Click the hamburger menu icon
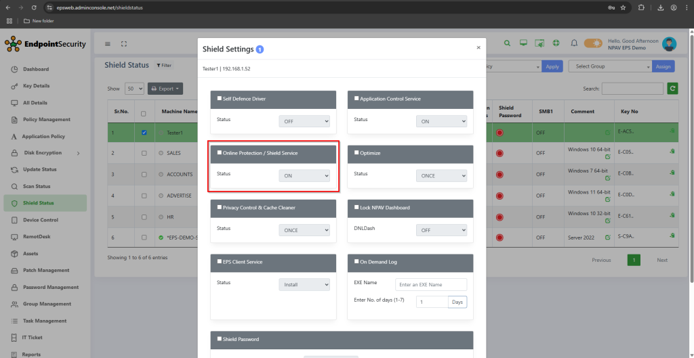This screenshot has height=358, width=694. tap(108, 44)
